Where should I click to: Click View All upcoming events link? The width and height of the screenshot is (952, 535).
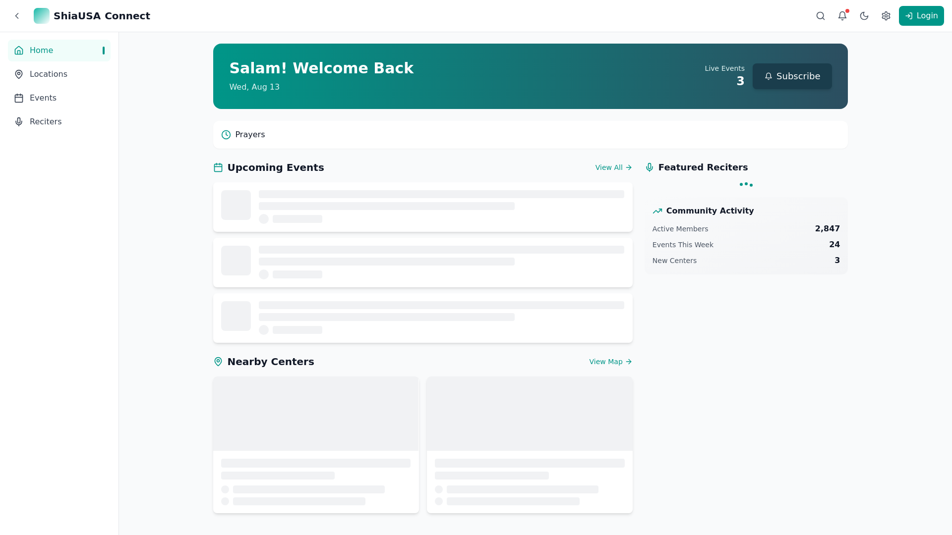coord(614,167)
